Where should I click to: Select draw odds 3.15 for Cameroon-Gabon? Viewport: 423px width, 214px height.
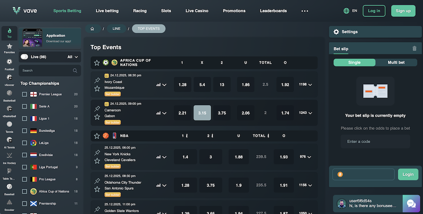(202, 113)
